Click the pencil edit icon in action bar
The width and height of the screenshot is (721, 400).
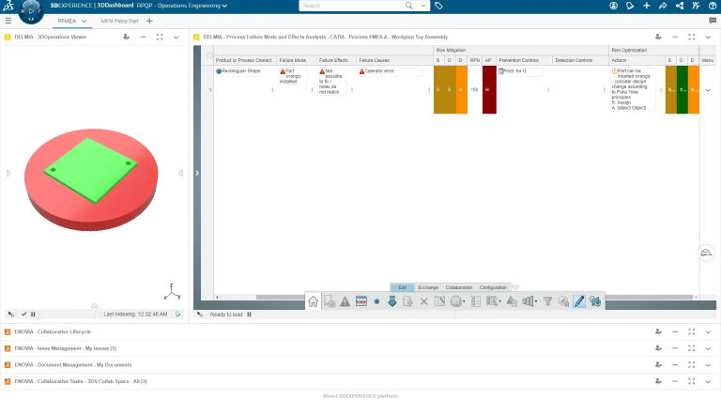coord(579,301)
